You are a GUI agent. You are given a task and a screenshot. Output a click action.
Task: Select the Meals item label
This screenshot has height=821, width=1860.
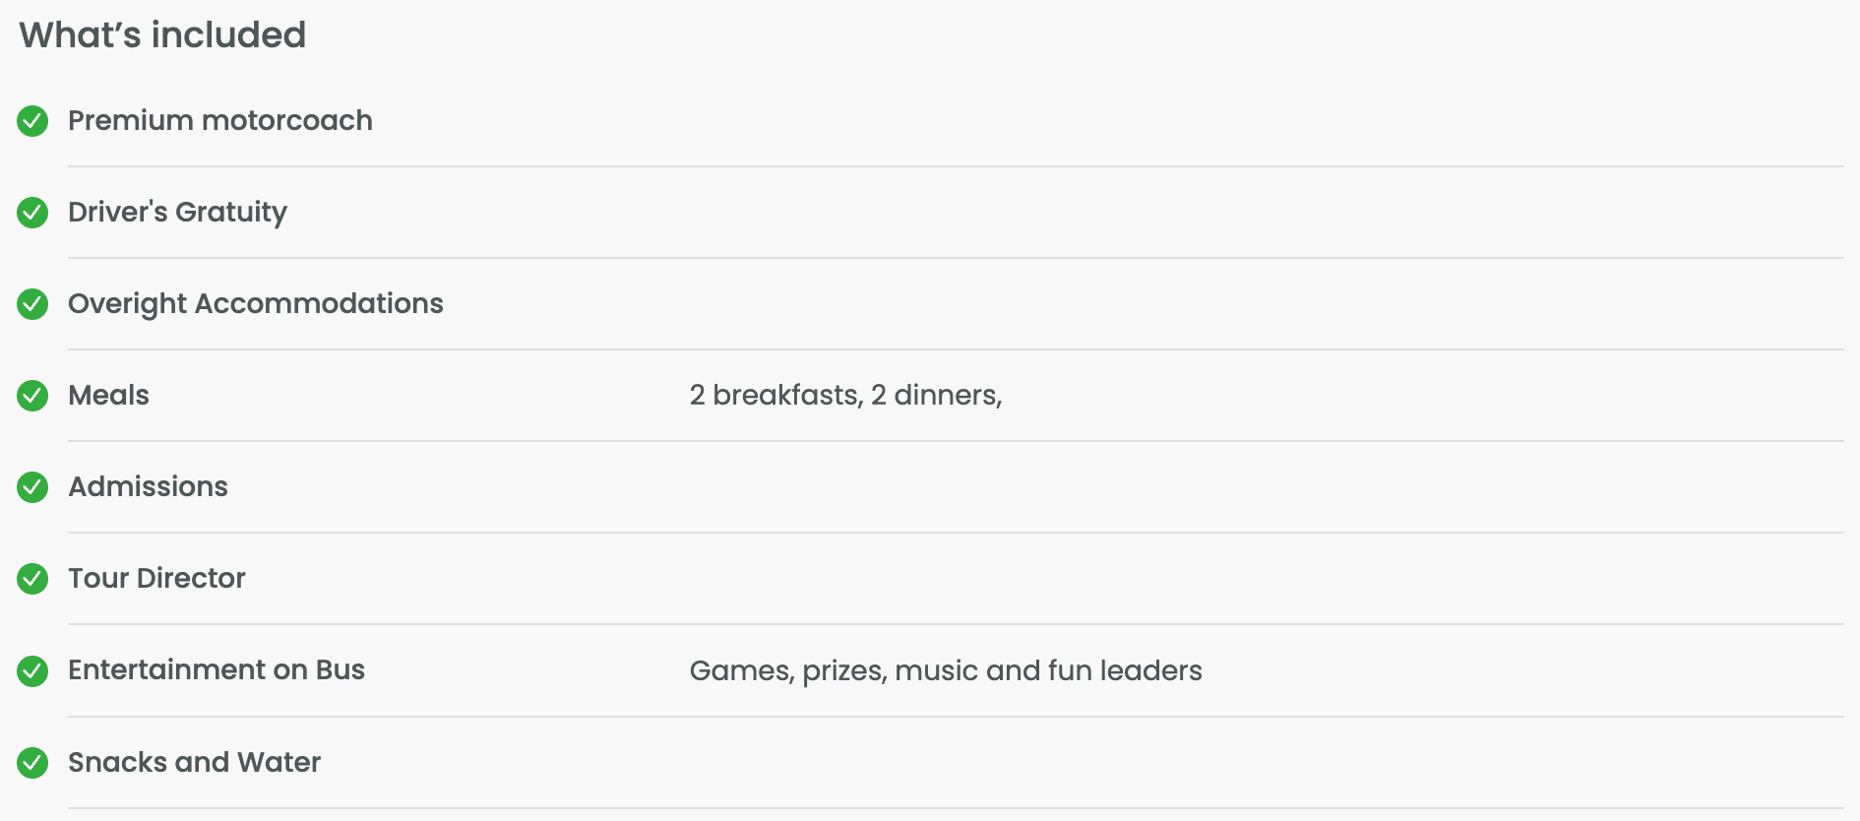pos(108,395)
